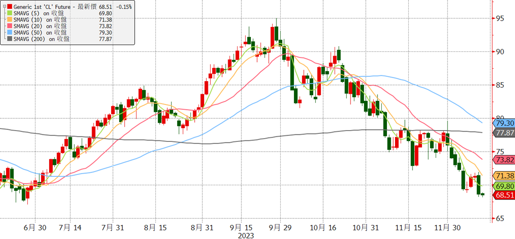Click the 8月 15 date label
This screenshot has width=515, height=239.
click(155, 227)
